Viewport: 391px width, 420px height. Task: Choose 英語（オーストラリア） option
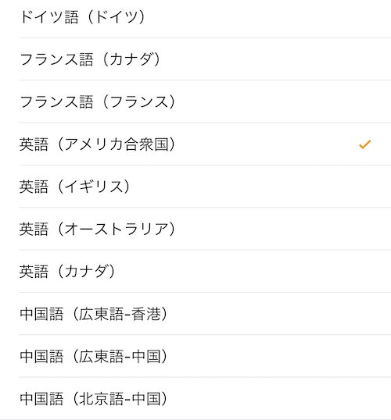coord(205,229)
